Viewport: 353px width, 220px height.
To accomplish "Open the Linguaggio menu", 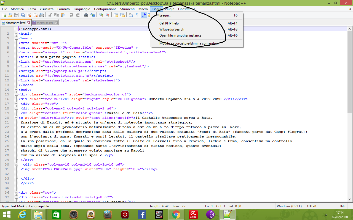I will (x=82, y=9).
